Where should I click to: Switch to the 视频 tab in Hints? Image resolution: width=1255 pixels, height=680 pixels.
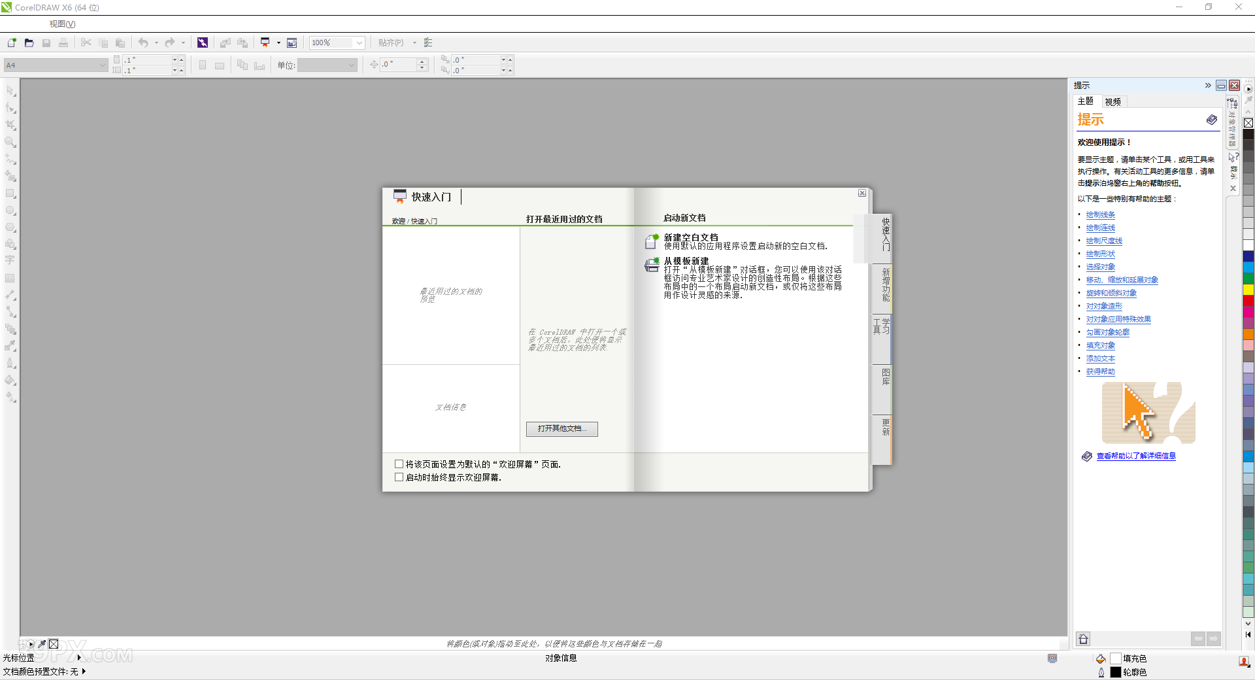[1113, 102]
